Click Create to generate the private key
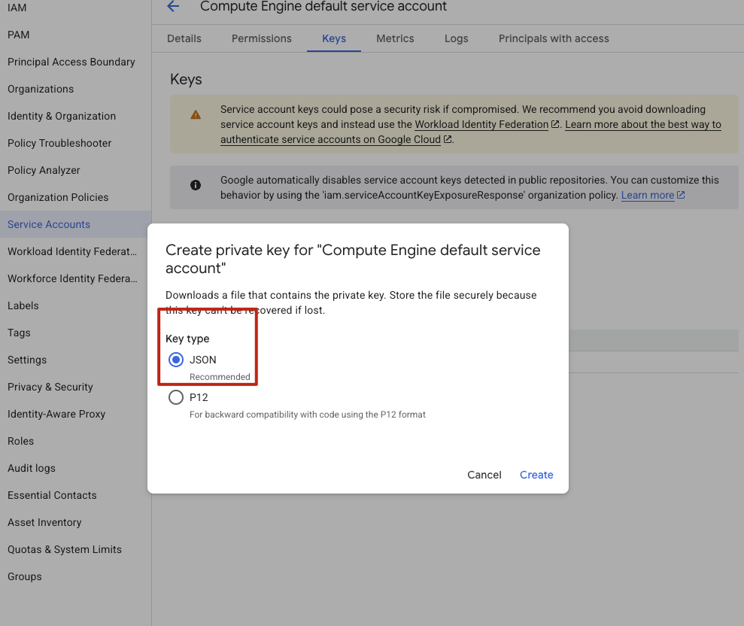 pos(536,475)
